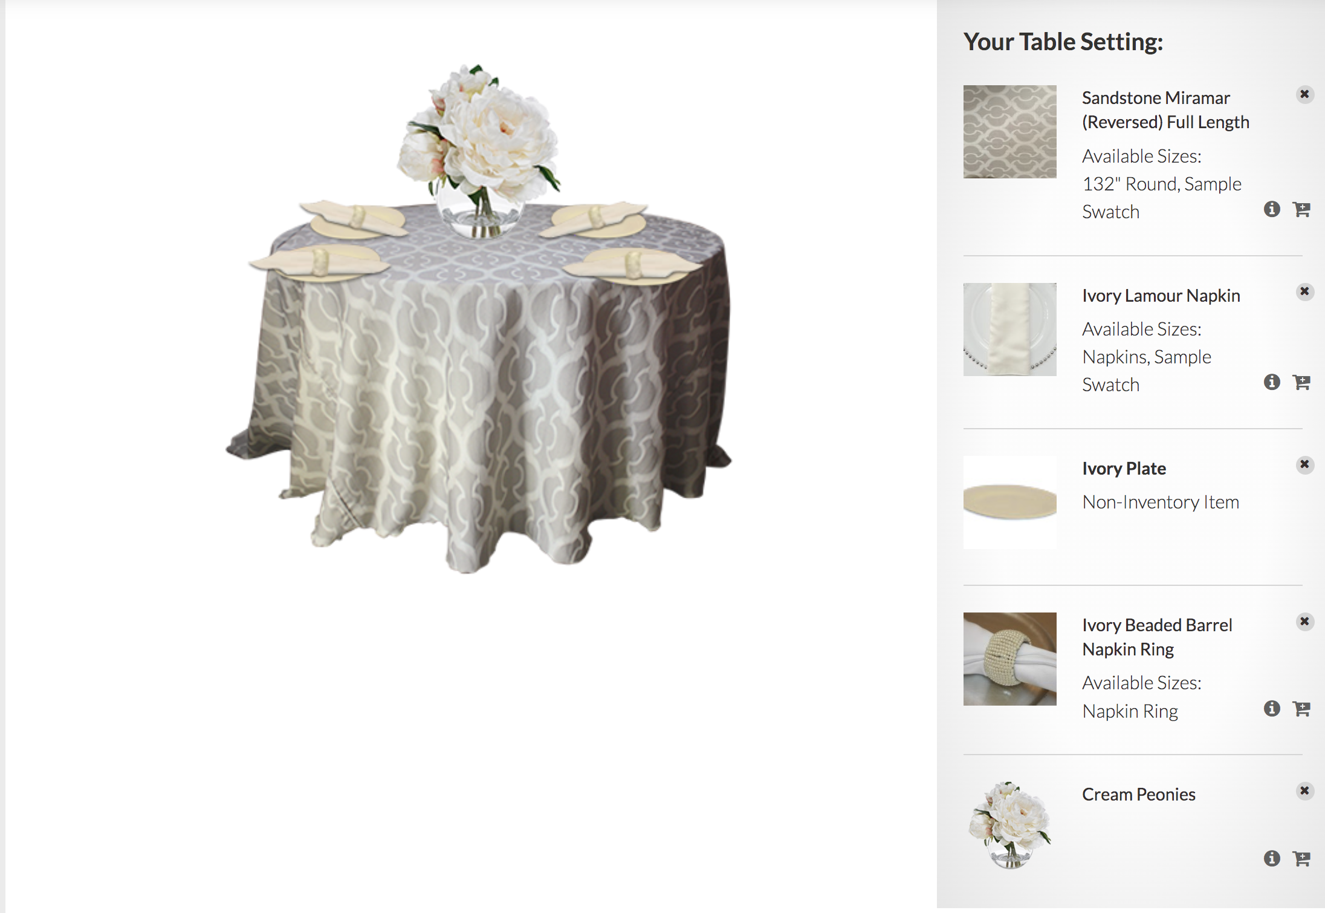This screenshot has height=913, width=1325.
Task: Remove Ivory Beaded Barrel Napkin Ring
Action: 1304,622
